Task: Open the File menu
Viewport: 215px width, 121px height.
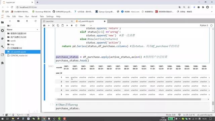Action: point(8,16)
